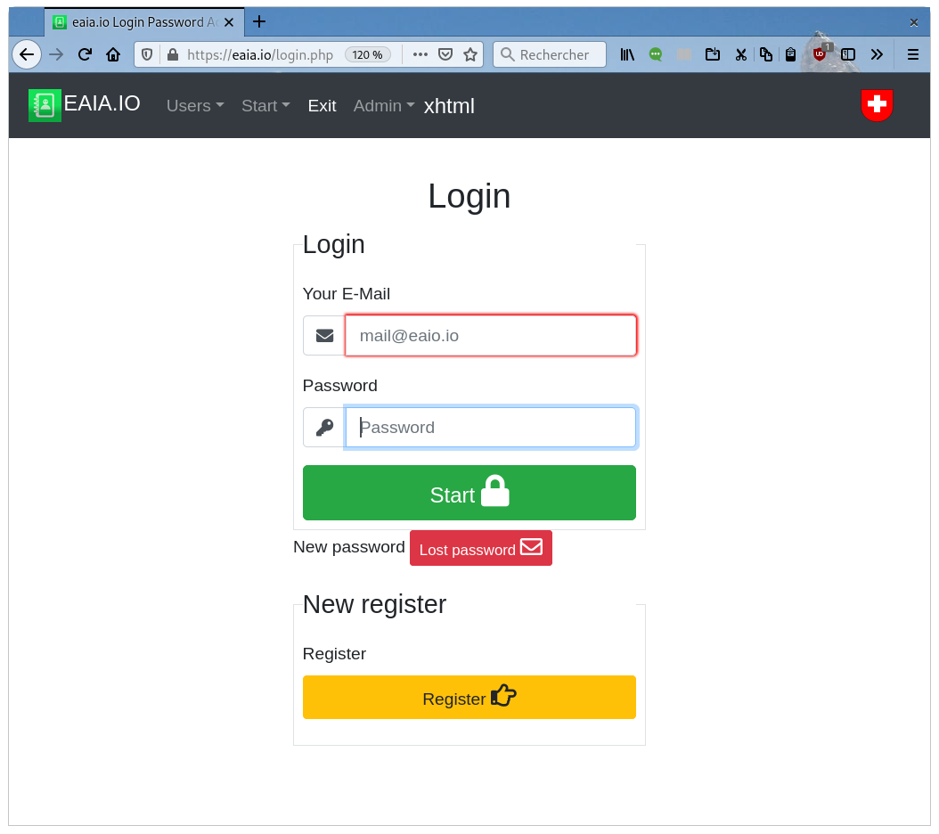The height and width of the screenshot is (834, 939).
Task: Open the Firefox hamburger menu
Action: pyautogui.click(x=912, y=54)
